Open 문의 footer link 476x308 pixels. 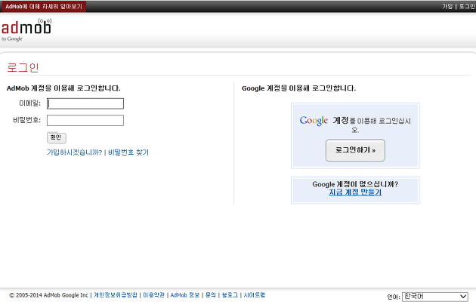(x=210, y=295)
